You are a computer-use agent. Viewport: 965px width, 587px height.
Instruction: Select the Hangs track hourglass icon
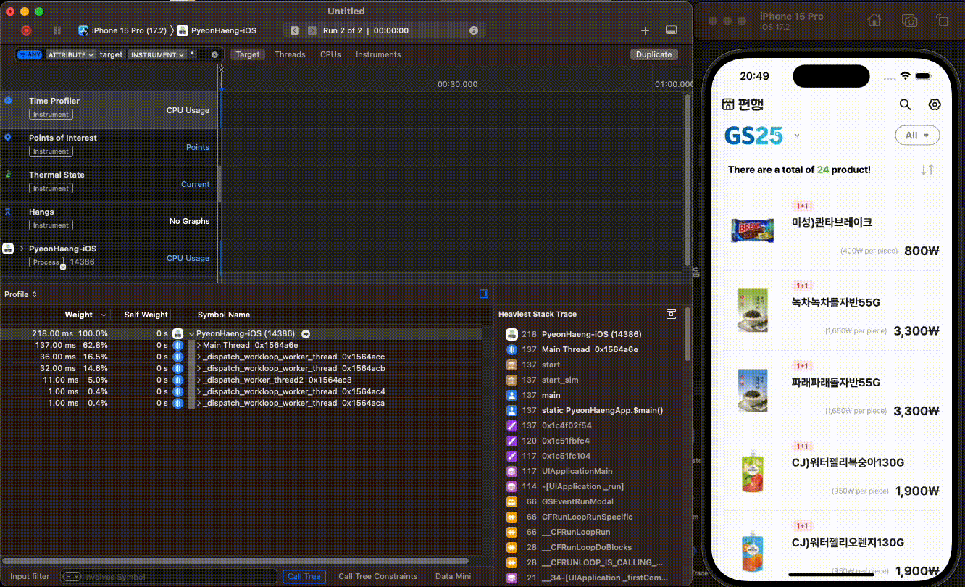click(8, 212)
